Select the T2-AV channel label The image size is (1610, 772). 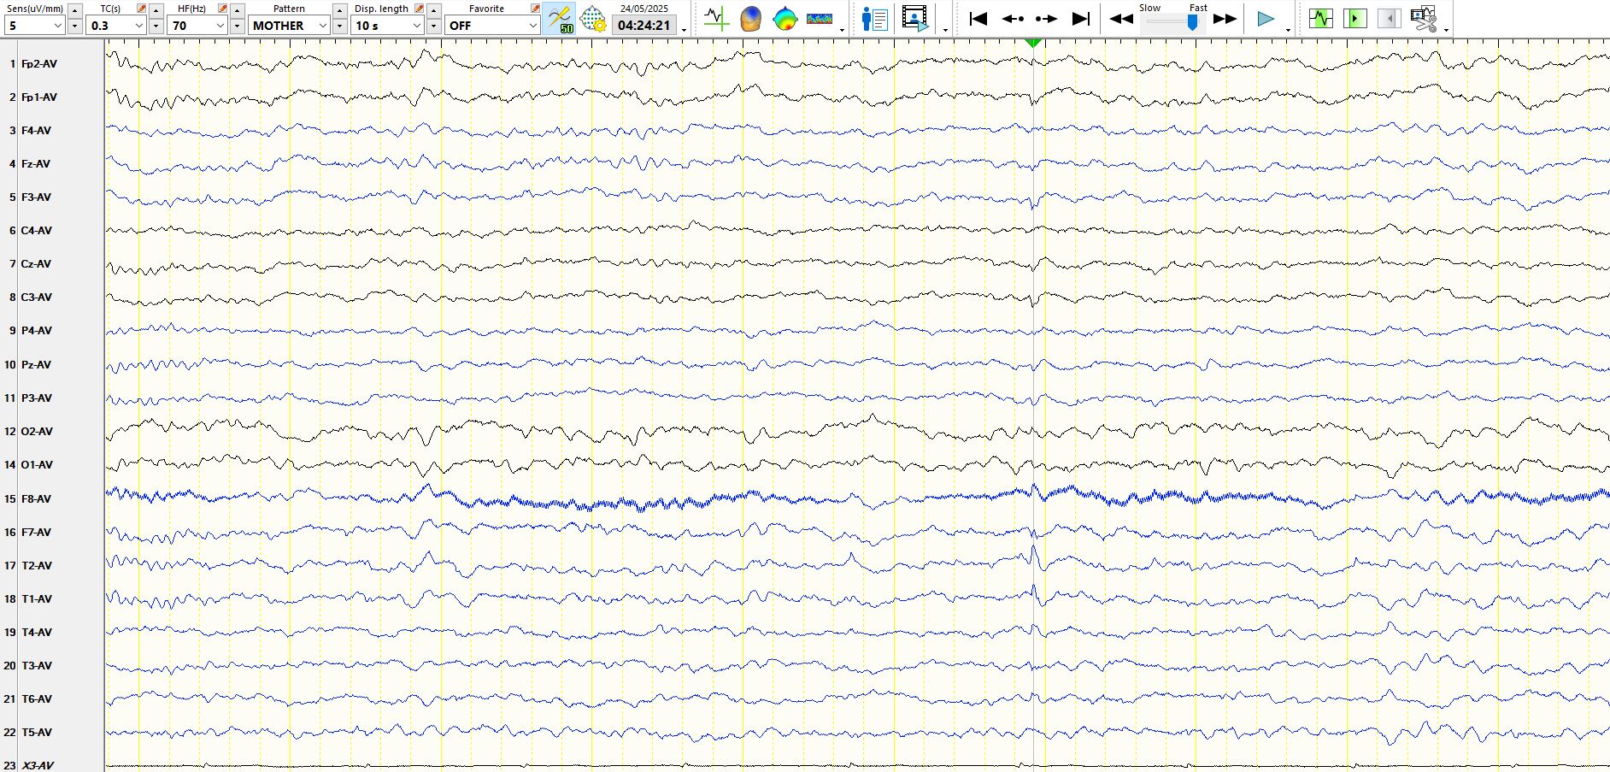37,566
